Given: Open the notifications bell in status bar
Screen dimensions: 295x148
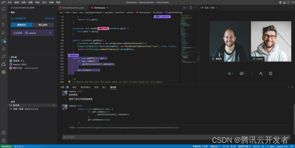Looking at the screenshot, I should [292, 146].
